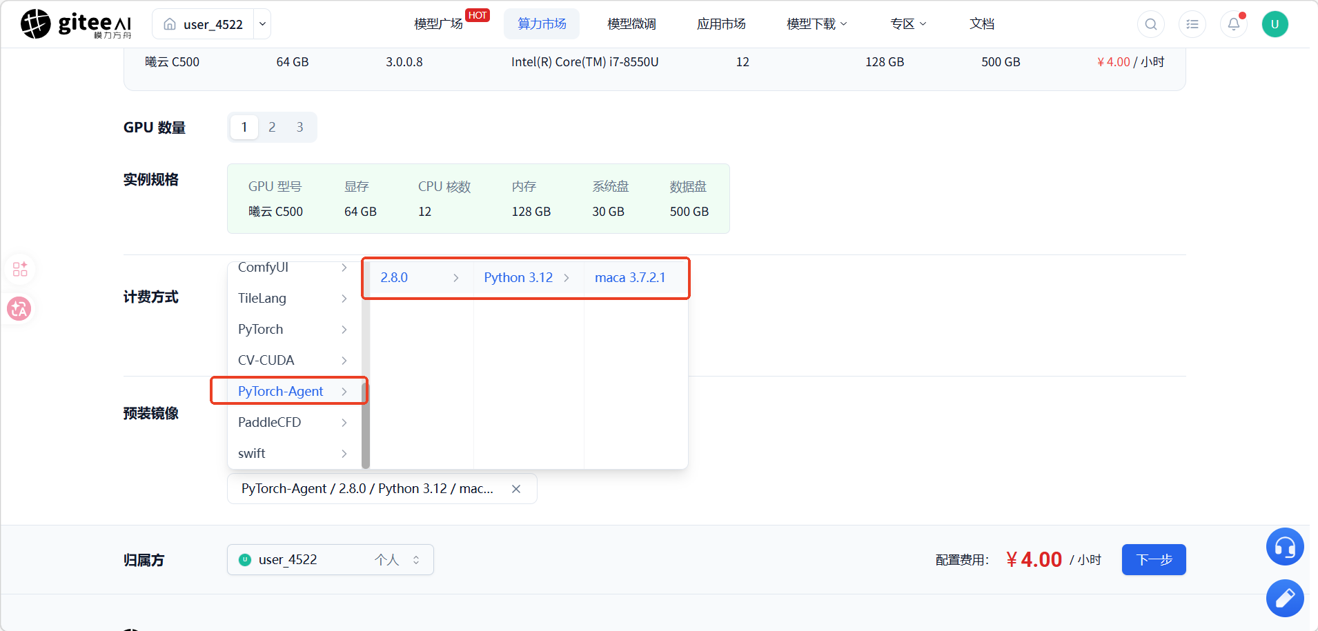1318x631 pixels.
Task: Open the user_4522 workspace dropdown arrow
Action: click(262, 24)
